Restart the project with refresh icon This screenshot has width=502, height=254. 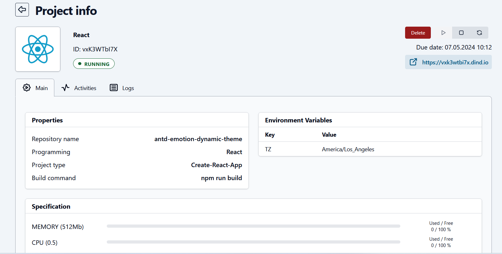[479, 33]
